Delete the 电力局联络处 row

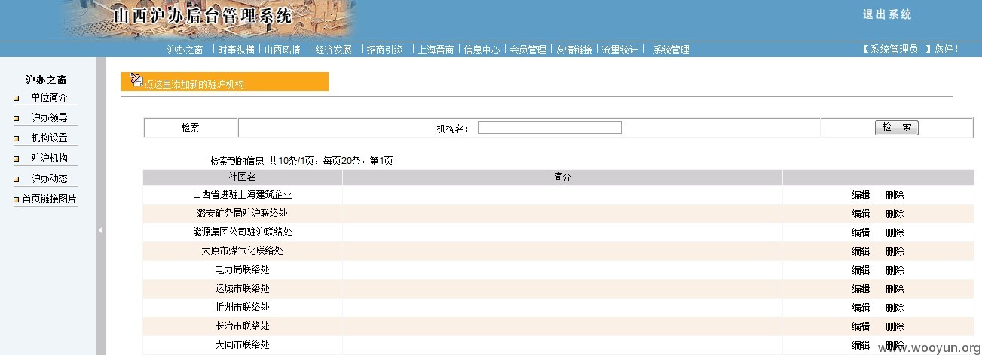click(895, 270)
